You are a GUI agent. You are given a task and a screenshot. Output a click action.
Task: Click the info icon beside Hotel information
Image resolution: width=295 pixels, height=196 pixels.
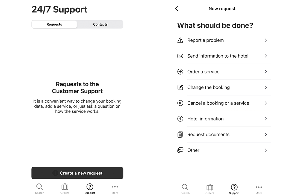pyautogui.click(x=180, y=119)
